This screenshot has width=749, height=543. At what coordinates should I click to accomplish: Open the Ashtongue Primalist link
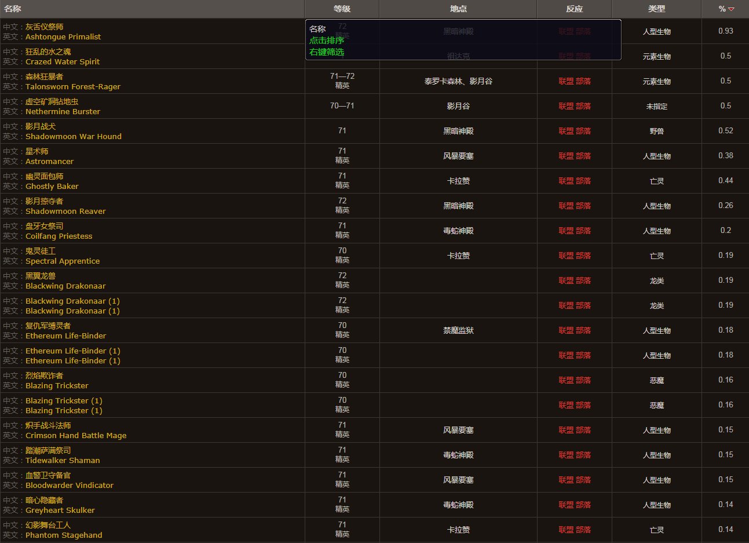click(63, 37)
